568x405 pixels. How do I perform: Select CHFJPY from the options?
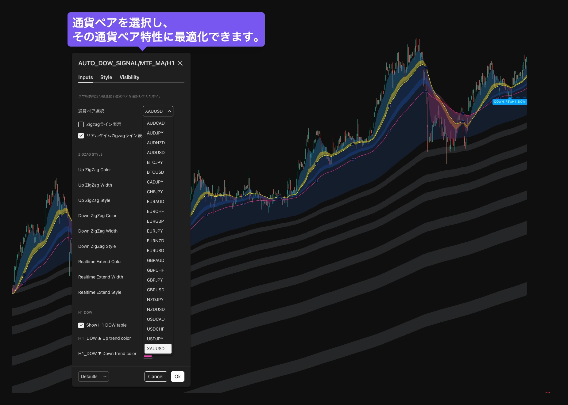(x=158, y=192)
